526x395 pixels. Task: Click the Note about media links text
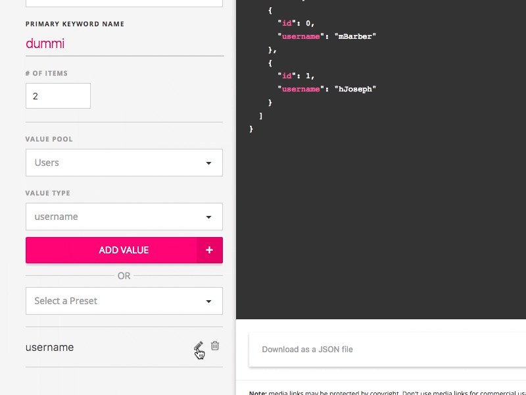click(387, 392)
